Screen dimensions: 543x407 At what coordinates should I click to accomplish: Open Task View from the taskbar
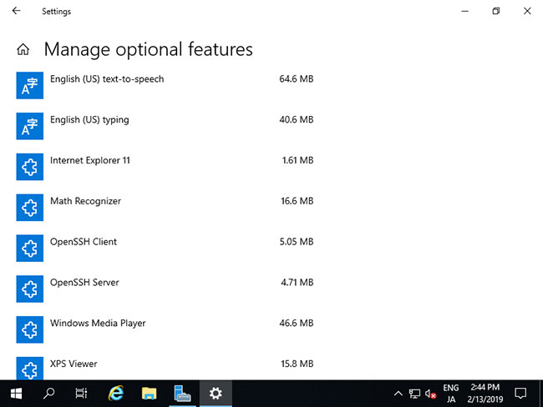click(81, 394)
